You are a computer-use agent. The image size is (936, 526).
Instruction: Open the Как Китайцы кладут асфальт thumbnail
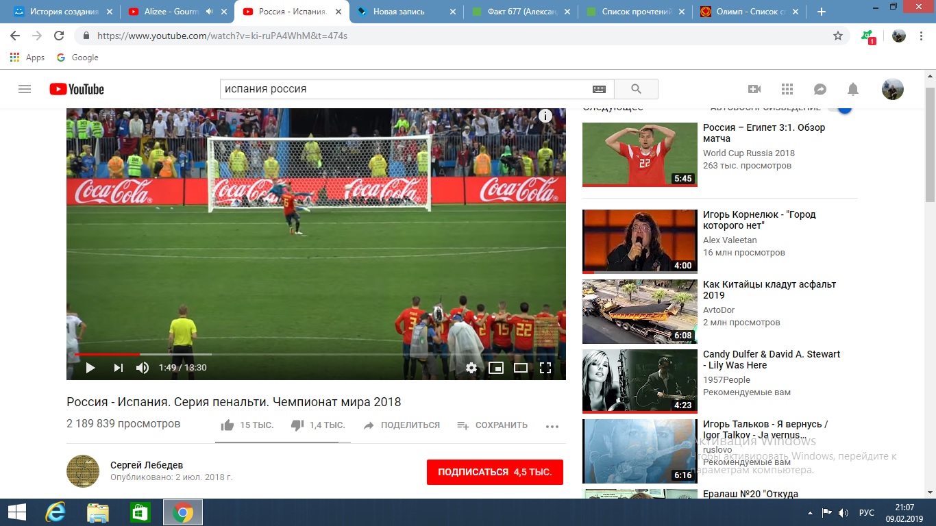click(x=639, y=311)
